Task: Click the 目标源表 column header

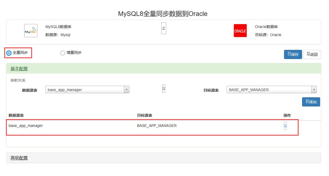Action: click(x=145, y=115)
